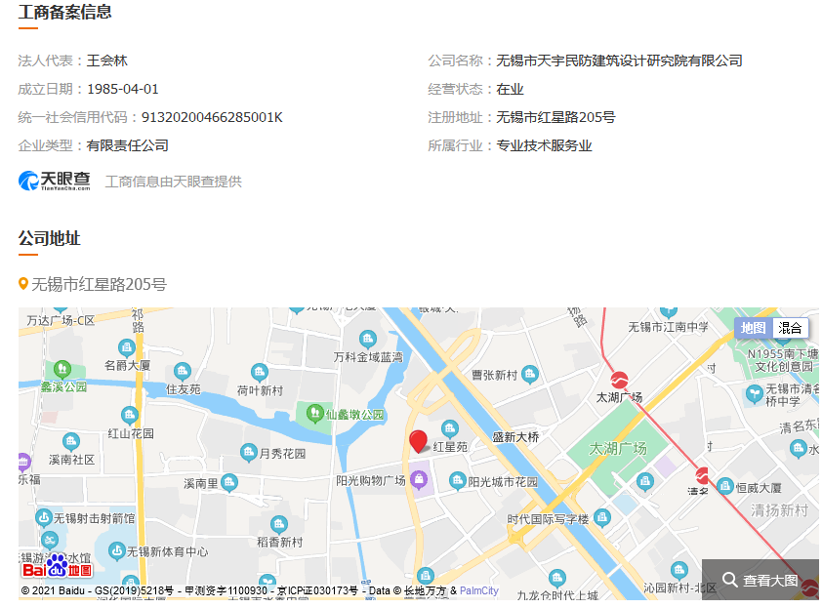The image size is (822, 608).
Task: Click the 住友苑 residential marker
Action: coord(182,372)
